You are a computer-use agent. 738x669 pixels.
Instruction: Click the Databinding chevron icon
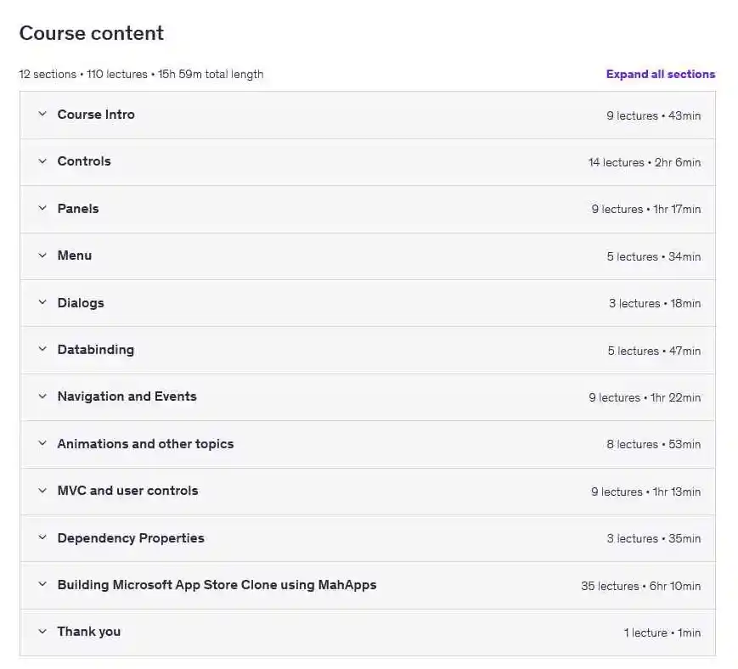(x=42, y=350)
